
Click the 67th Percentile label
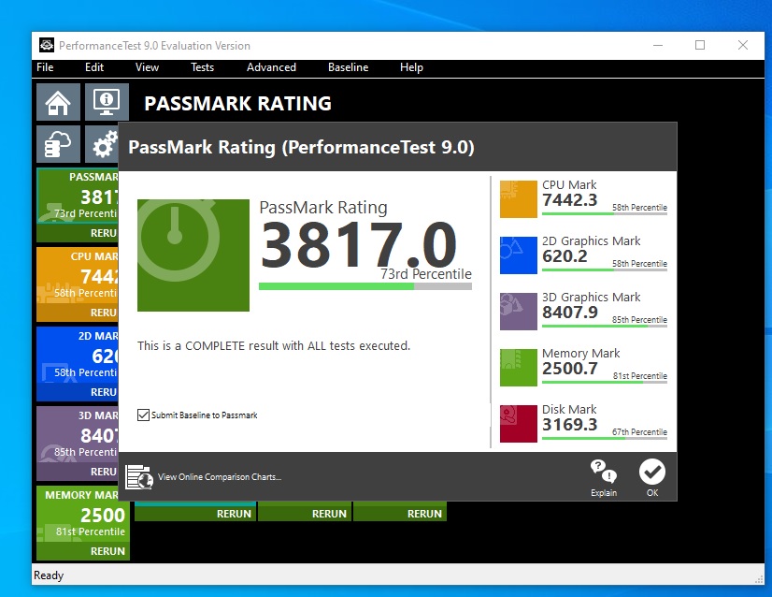point(639,432)
